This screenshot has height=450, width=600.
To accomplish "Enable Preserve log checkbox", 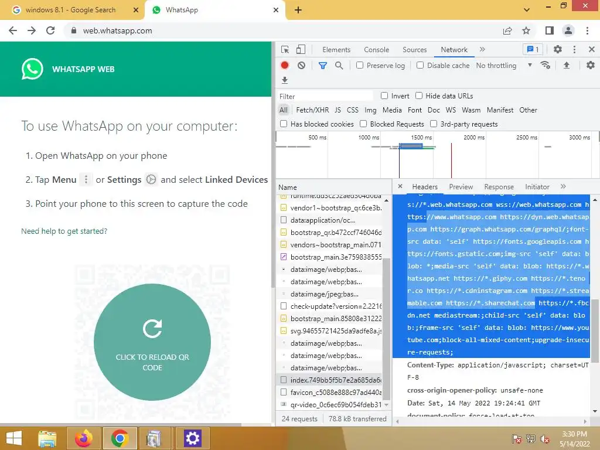I will tap(360, 65).
